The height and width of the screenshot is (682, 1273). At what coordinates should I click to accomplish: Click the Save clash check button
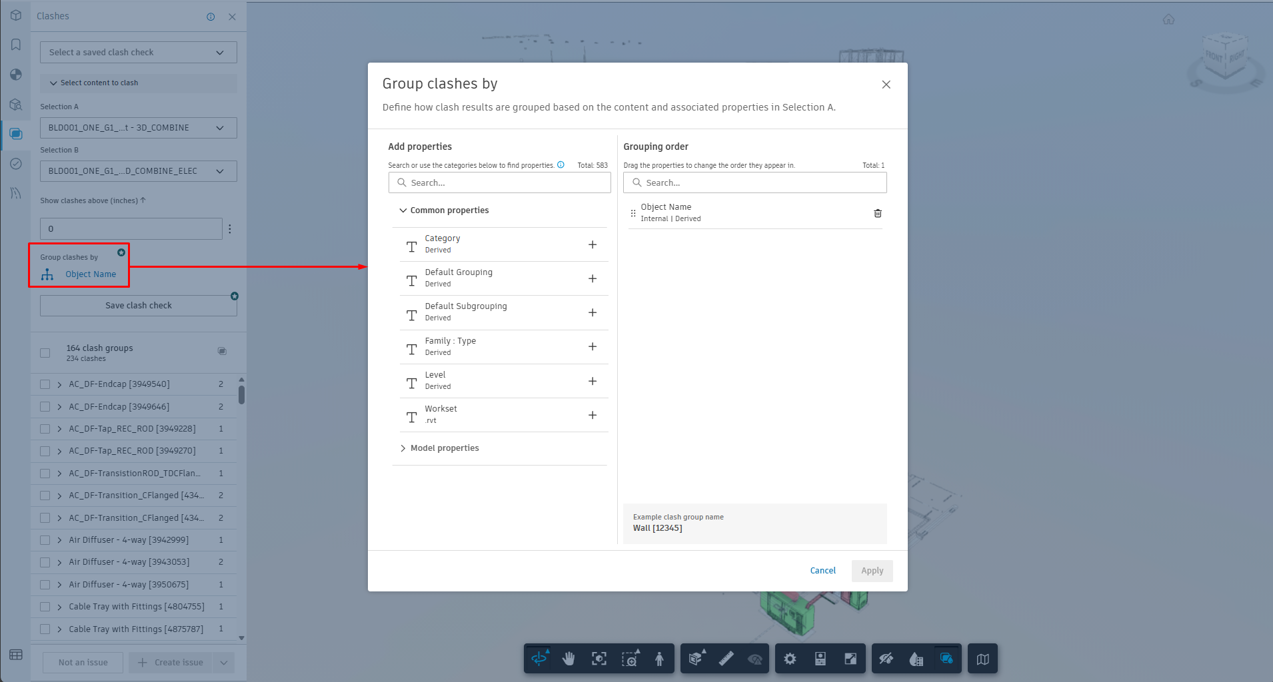[x=139, y=306]
